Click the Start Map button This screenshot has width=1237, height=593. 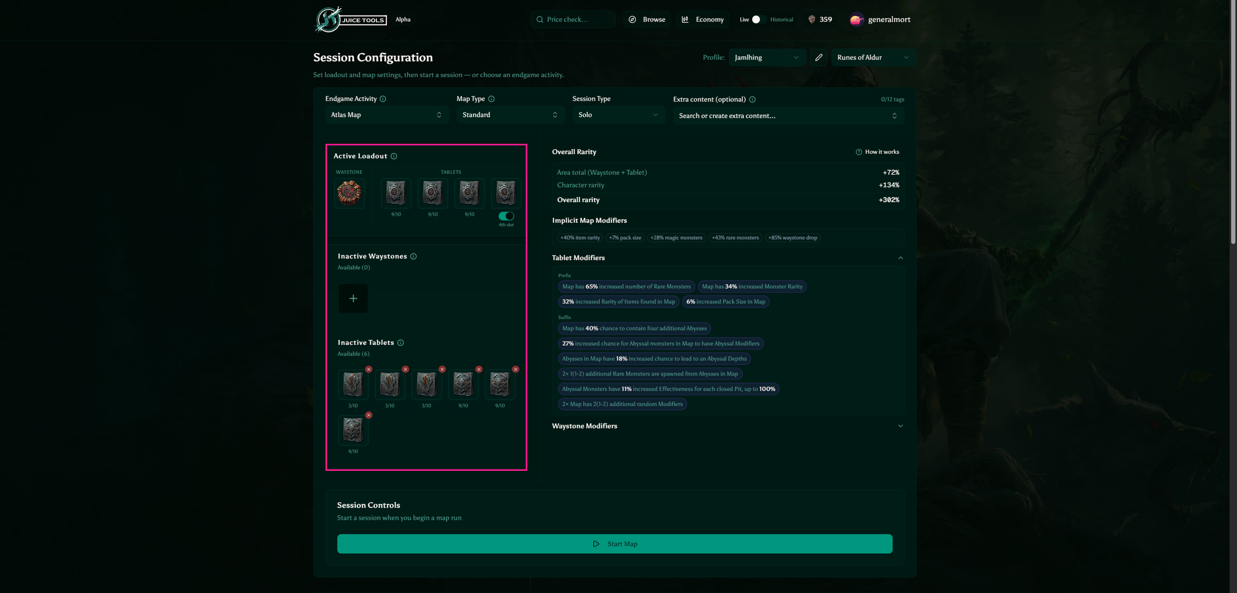pyautogui.click(x=615, y=544)
